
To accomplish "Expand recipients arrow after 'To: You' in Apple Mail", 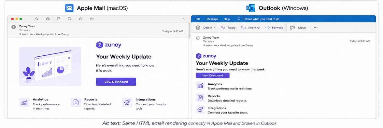I will point(29,30).
